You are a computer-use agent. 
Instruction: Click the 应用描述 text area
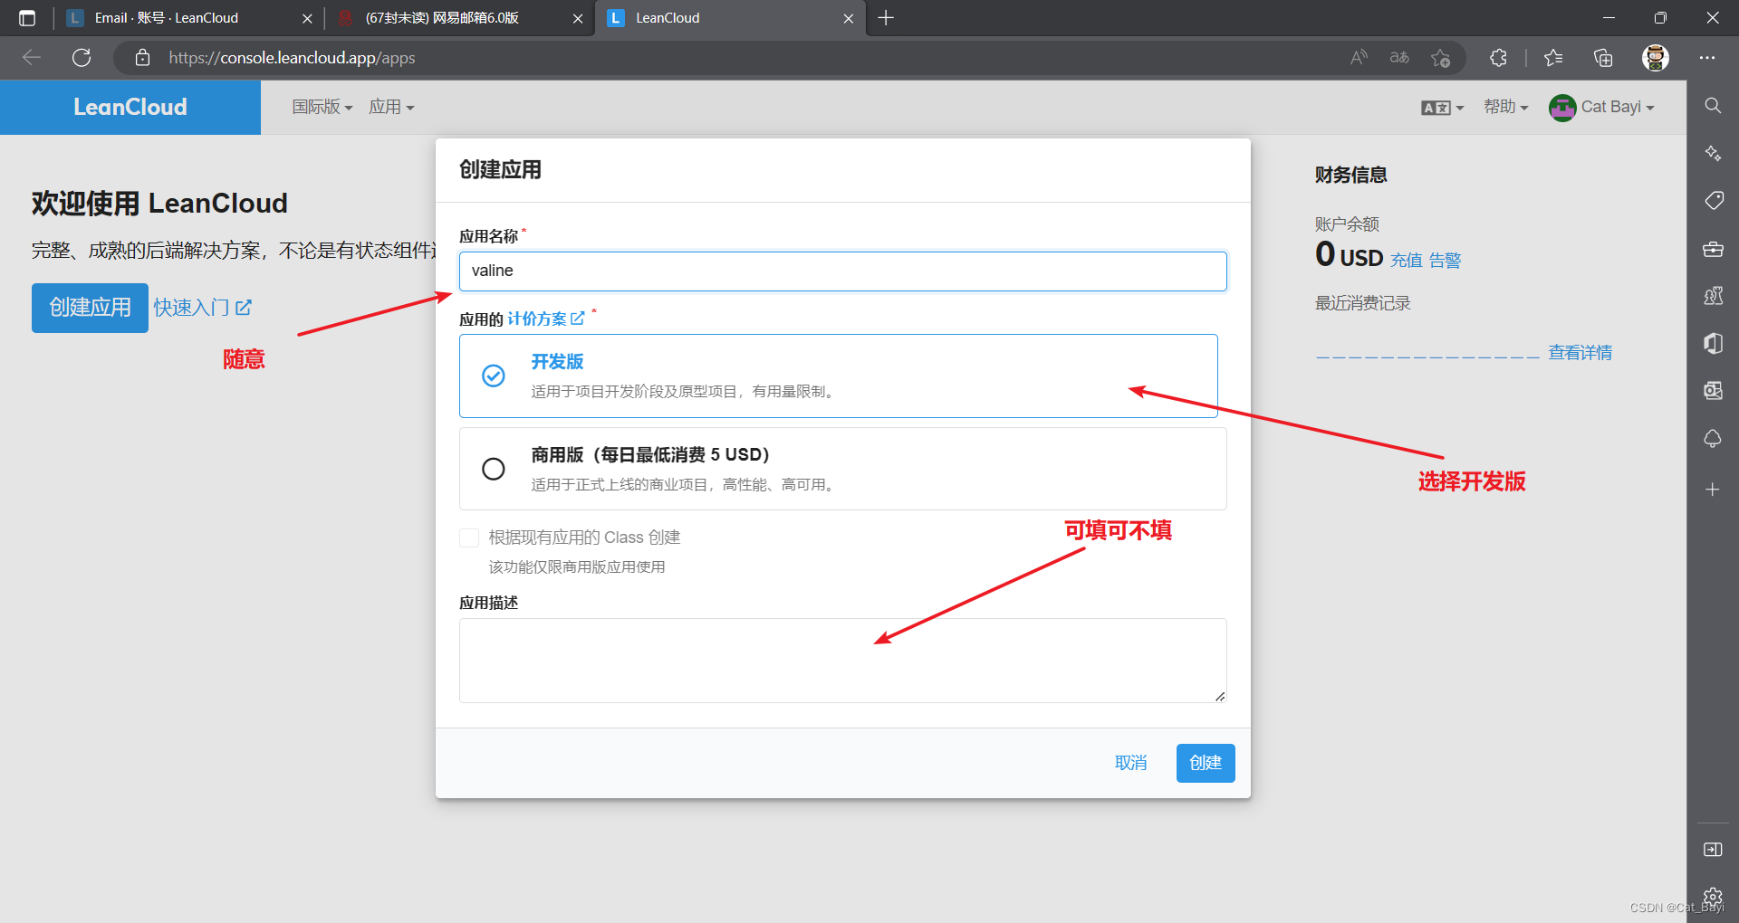(842, 661)
